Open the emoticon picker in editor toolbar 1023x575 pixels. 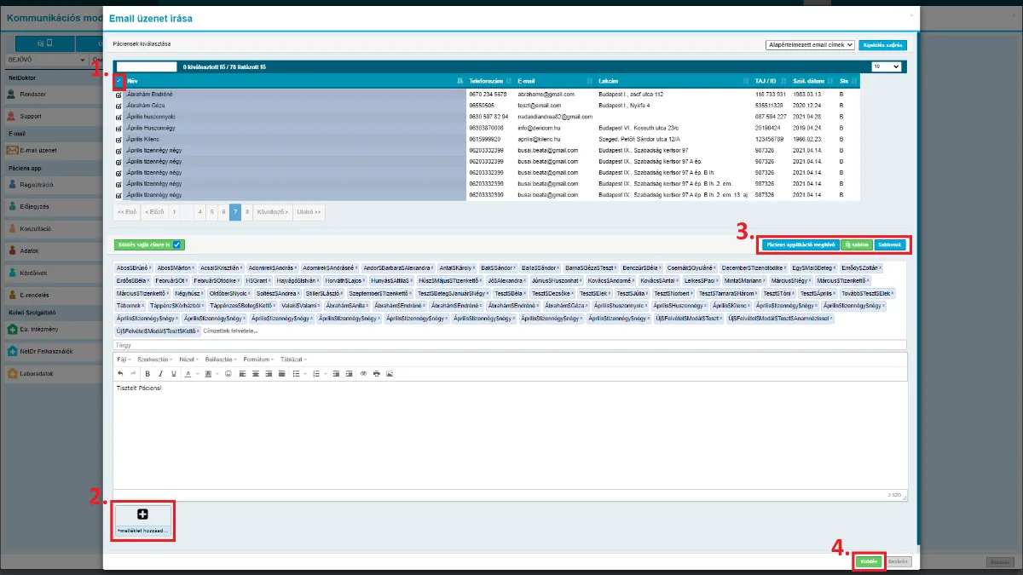228,373
